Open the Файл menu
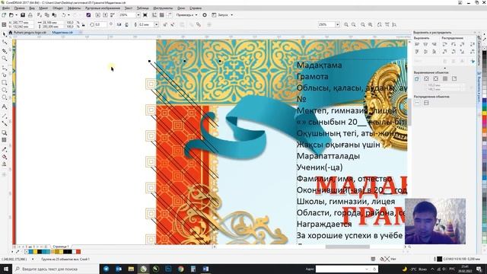The image size is (487, 274). pyautogui.click(x=5, y=8)
